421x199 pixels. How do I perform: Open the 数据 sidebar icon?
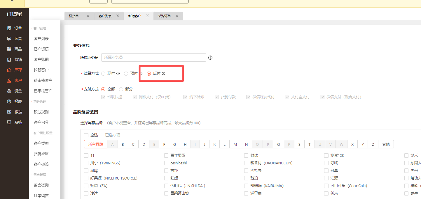pos(9,112)
